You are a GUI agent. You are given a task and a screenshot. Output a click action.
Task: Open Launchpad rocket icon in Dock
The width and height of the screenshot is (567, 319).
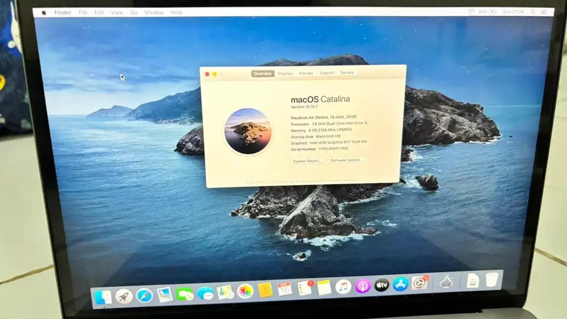(x=124, y=296)
